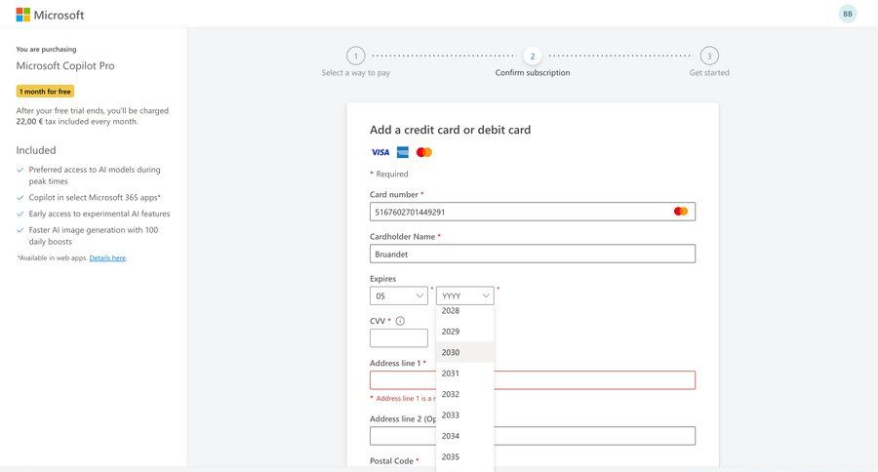Image resolution: width=878 pixels, height=472 pixels.
Task: Show CVV info tooltip icon
Action: (400, 321)
